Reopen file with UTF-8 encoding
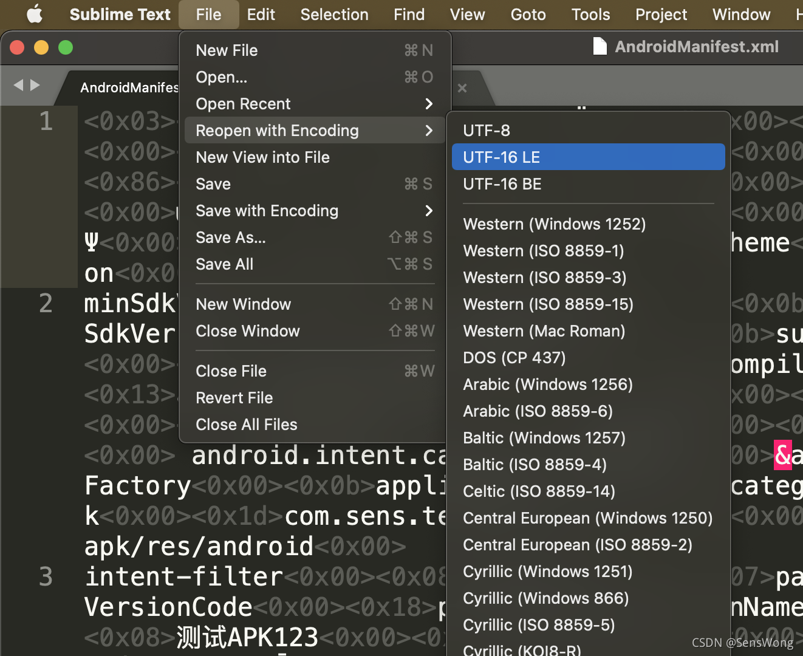Viewport: 803px width, 656px height. (x=589, y=131)
